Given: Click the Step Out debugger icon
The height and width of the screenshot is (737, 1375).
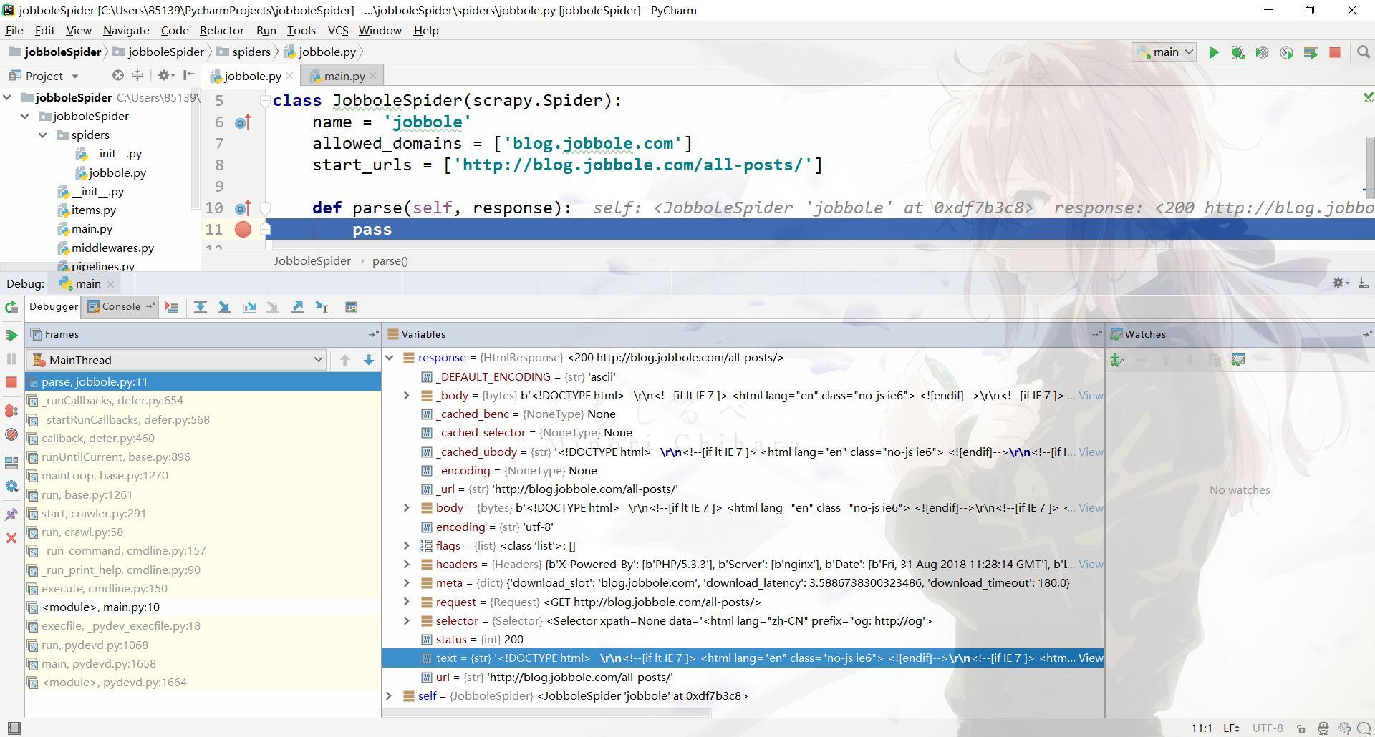Looking at the screenshot, I should (297, 307).
